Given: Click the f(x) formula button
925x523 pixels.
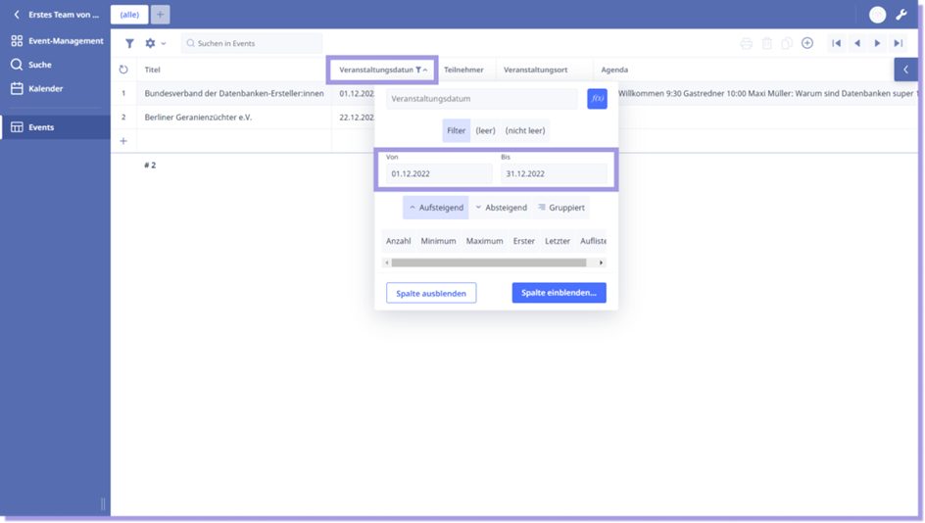Looking at the screenshot, I should (597, 99).
